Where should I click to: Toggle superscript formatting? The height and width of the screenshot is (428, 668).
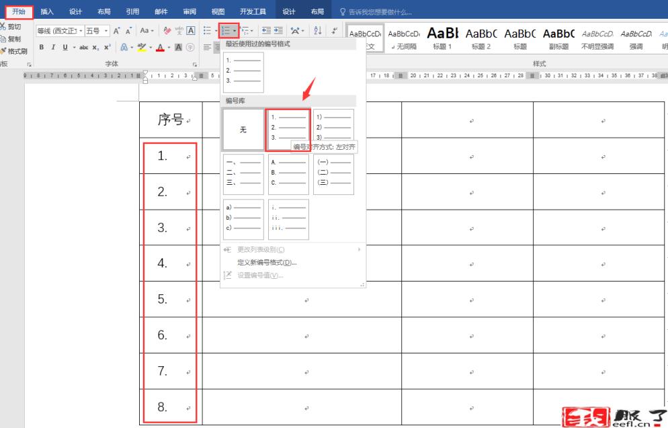click(108, 47)
